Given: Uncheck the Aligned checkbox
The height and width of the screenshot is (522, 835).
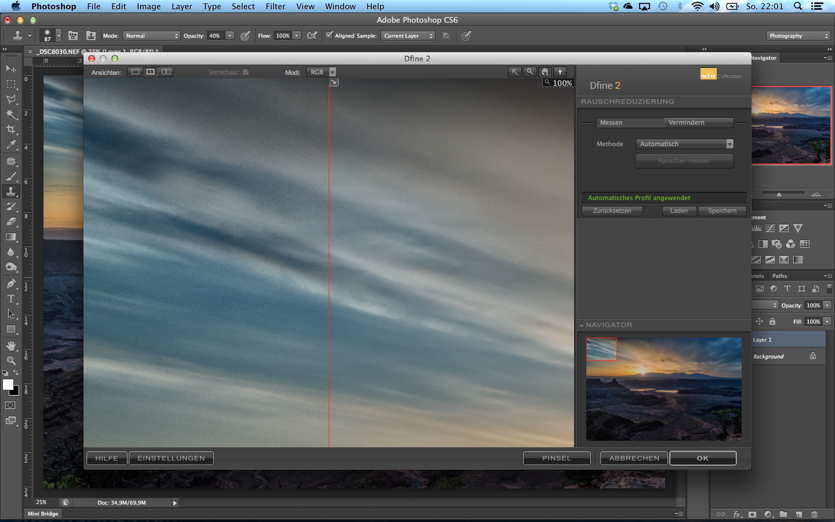Looking at the screenshot, I should [x=329, y=35].
